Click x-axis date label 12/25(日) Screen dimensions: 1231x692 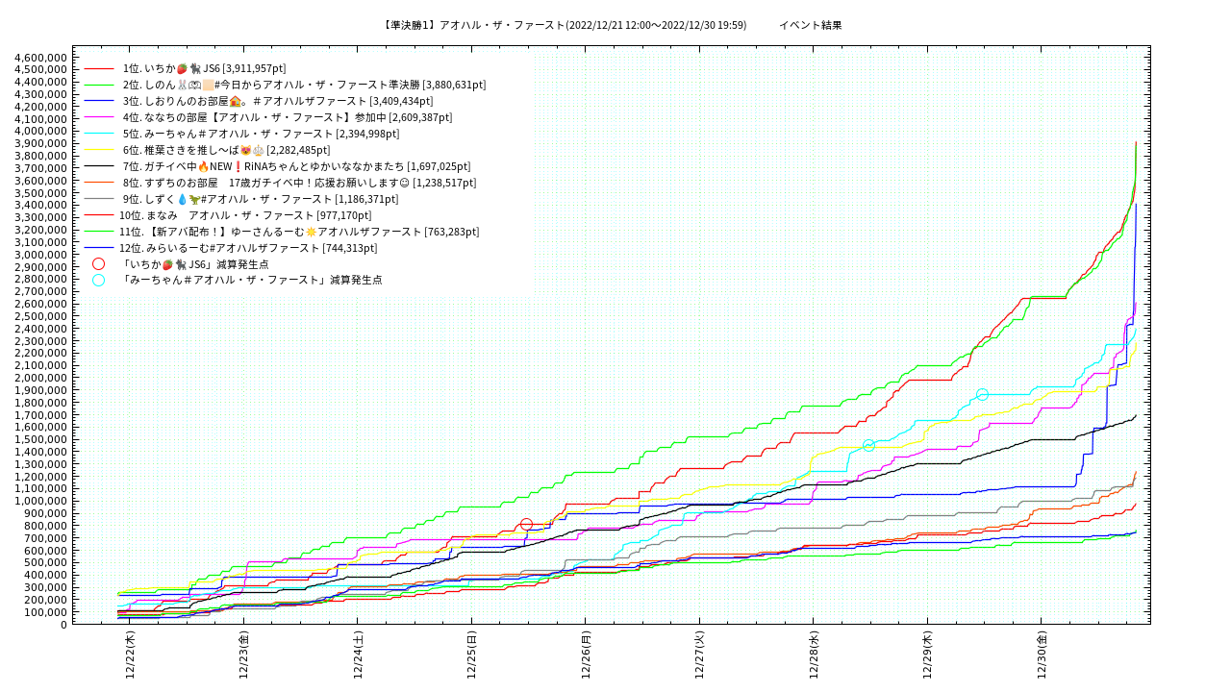coord(472,655)
